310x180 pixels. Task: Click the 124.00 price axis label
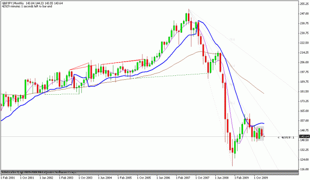coord(305,160)
